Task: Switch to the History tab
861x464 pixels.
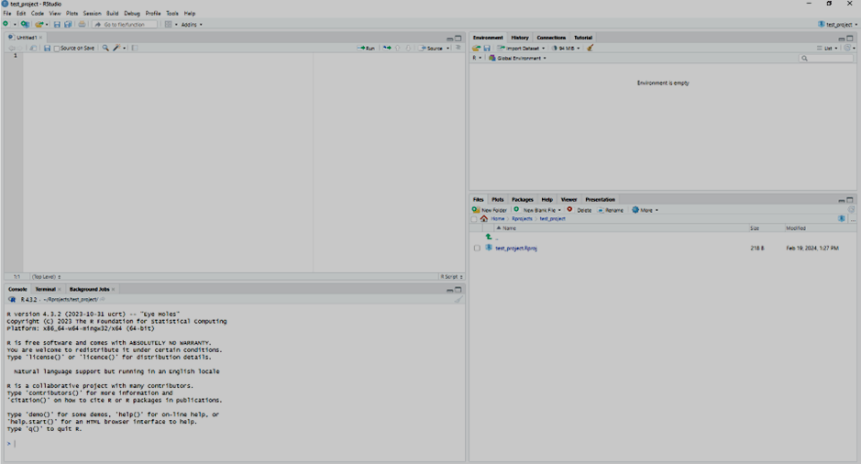Action: (520, 38)
